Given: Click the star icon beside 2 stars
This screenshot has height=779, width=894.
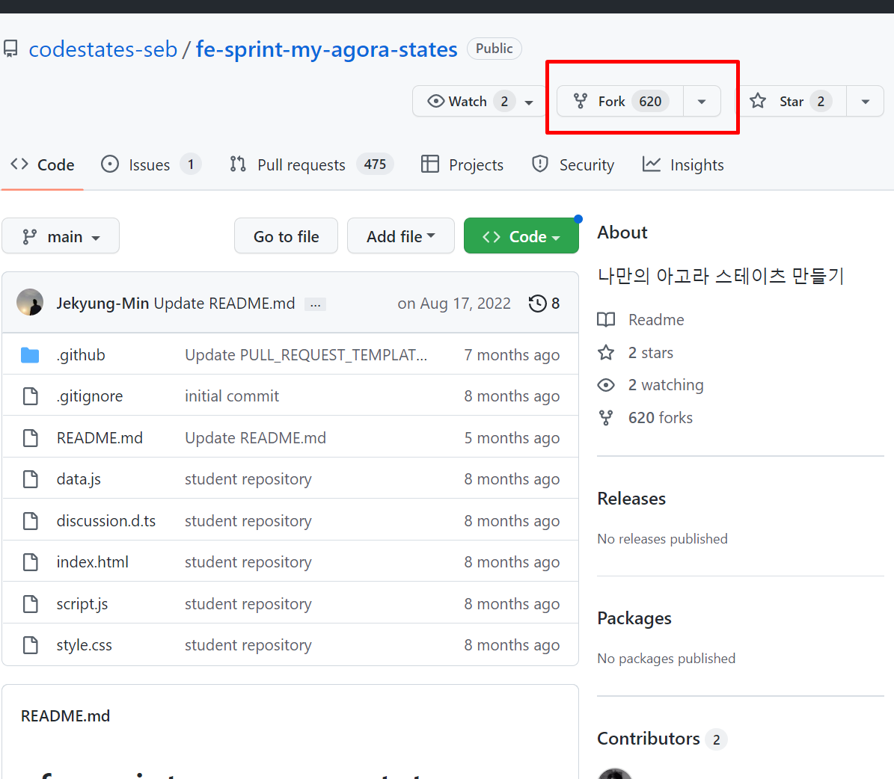Looking at the screenshot, I should coord(606,353).
